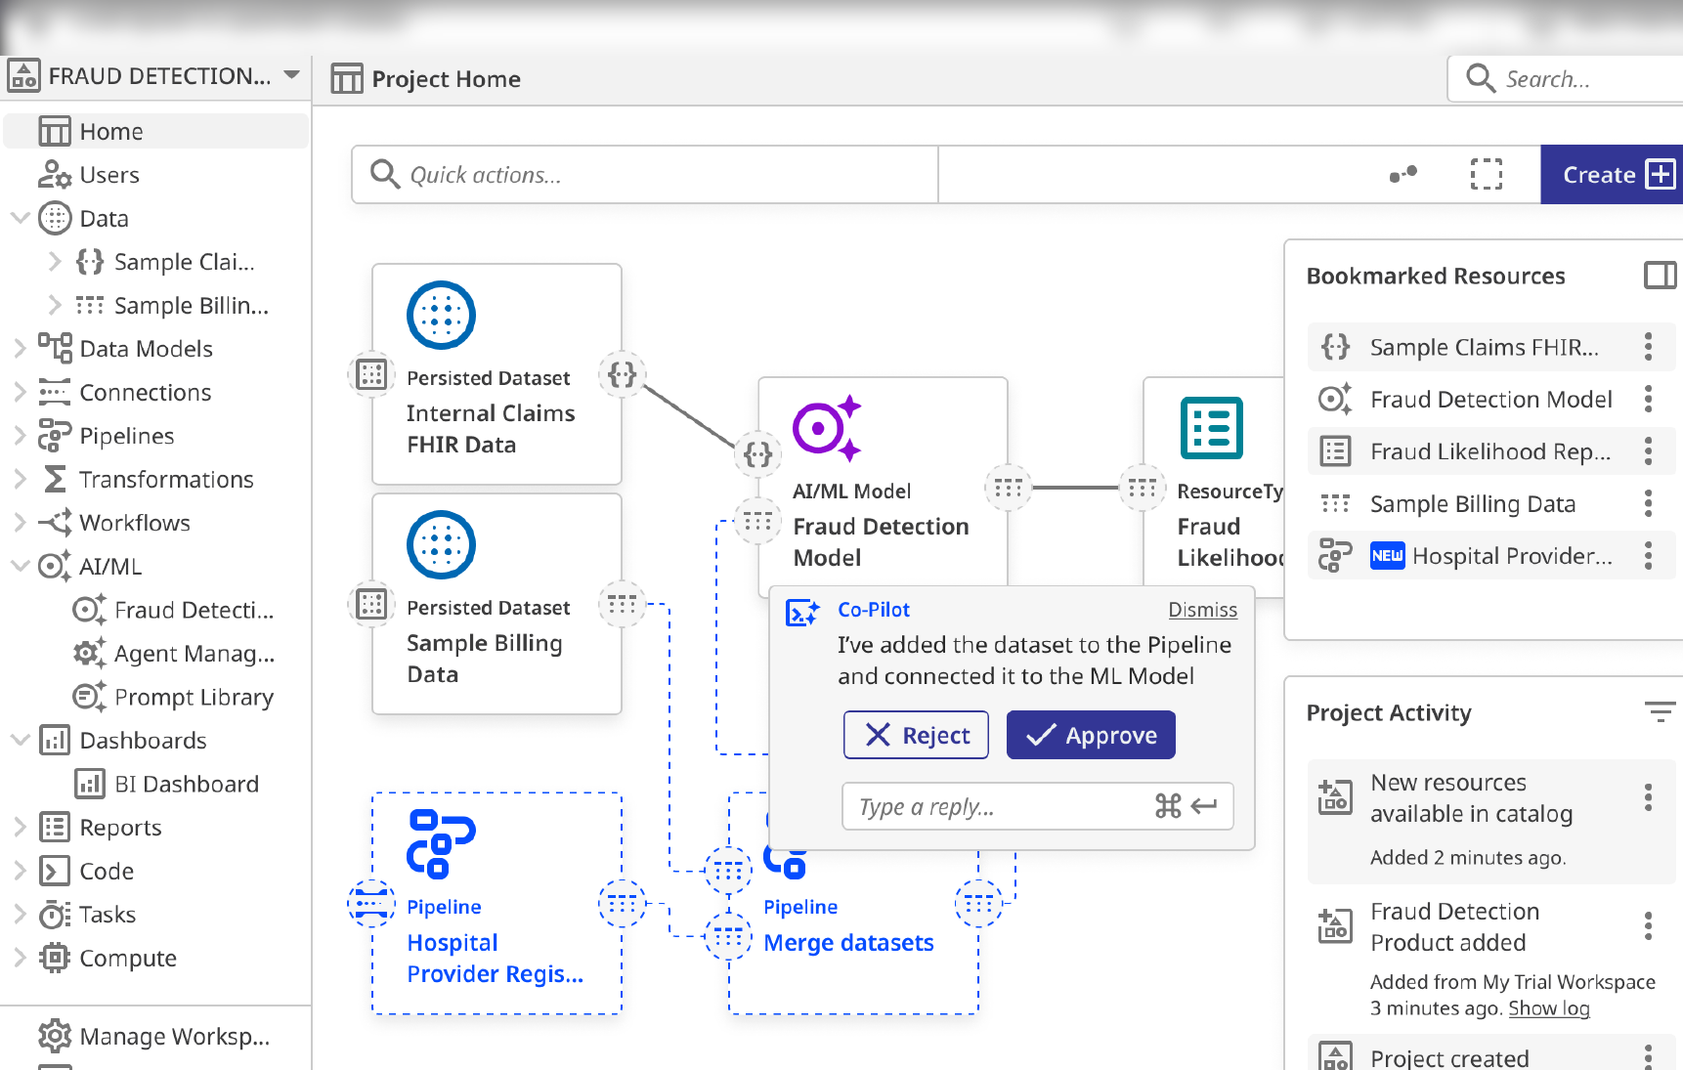Select the Hospital Provider Regis... pipeline node
1683x1070 pixels.
pyautogui.click(x=496, y=903)
